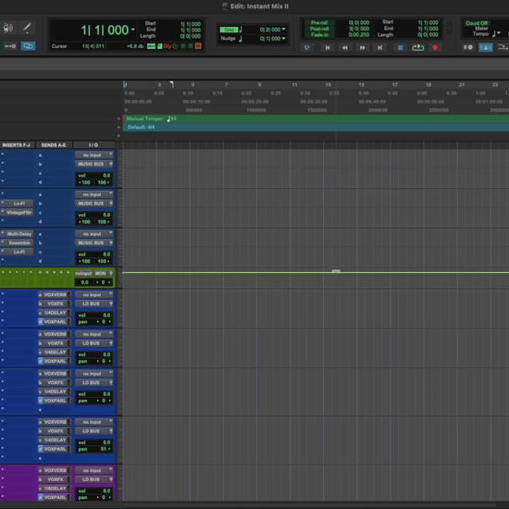509x509 pixels.
Task: Click the Go to End transport button
Action: tap(379, 48)
